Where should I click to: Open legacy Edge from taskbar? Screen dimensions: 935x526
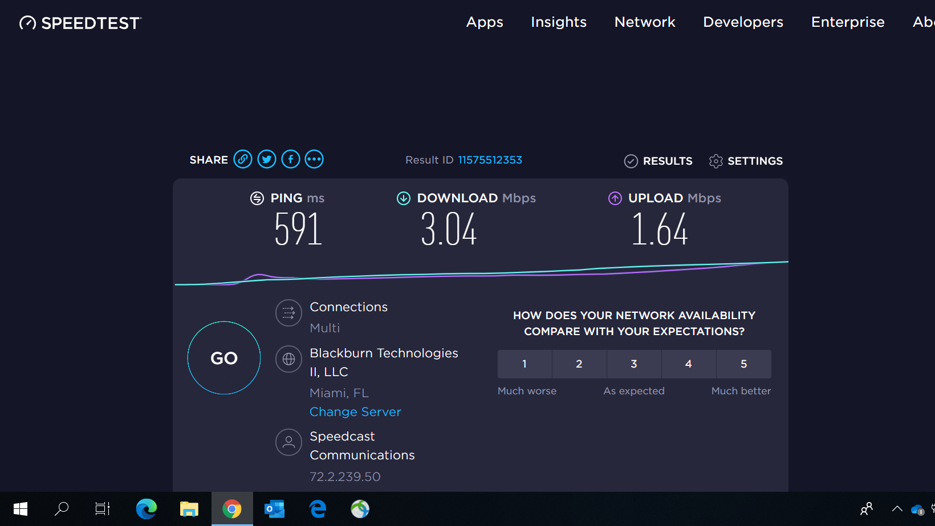[318, 509]
